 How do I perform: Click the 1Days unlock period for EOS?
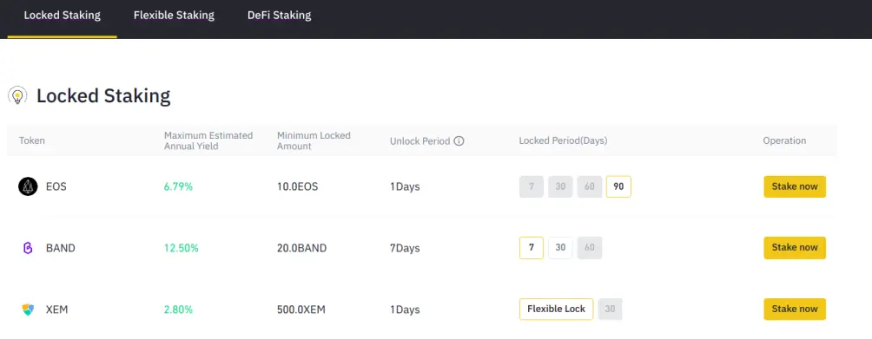click(405, 187)
